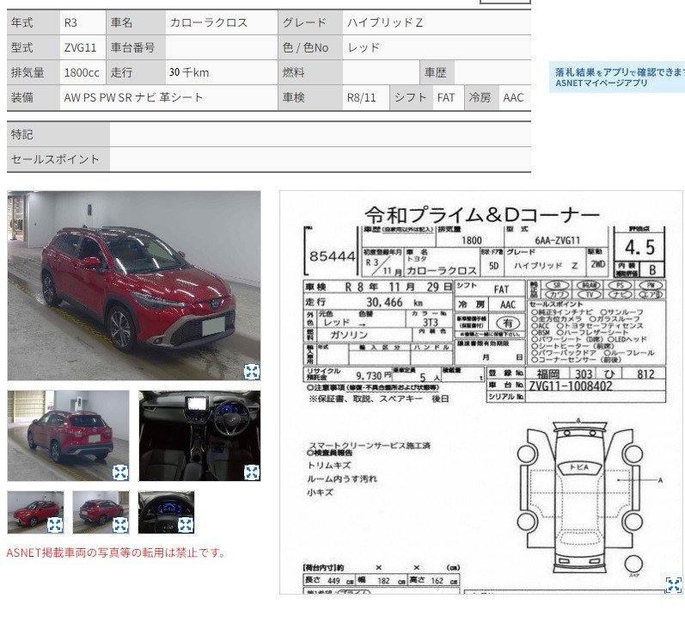Click the セールスポイント label cell
This screenshot has width=685, height=617.
58,159
